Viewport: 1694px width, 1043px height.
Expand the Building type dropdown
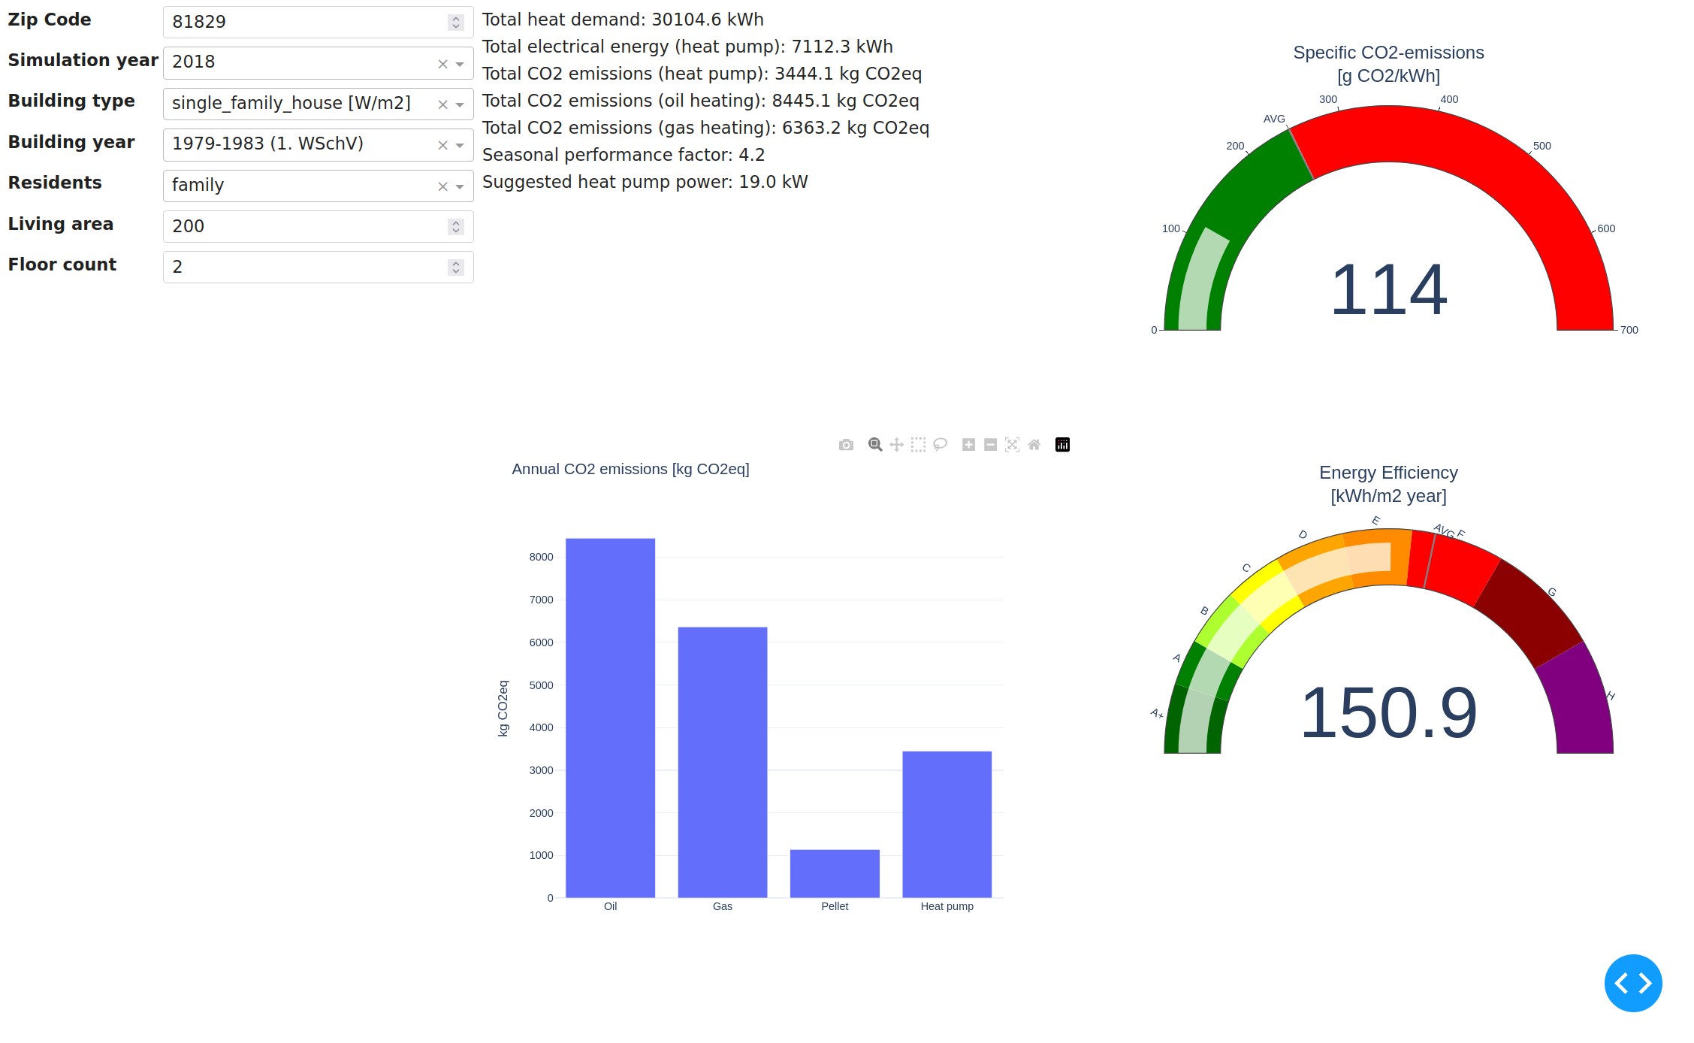tap(460, 104)
